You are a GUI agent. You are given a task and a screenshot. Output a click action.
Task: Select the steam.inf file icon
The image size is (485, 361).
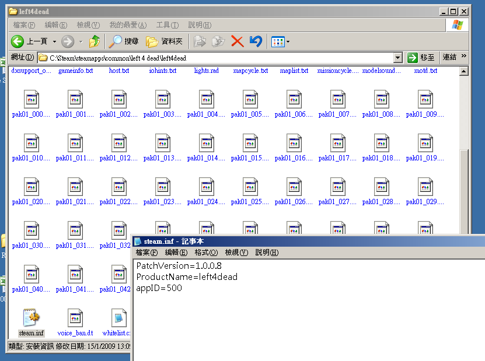click(31, 318)
